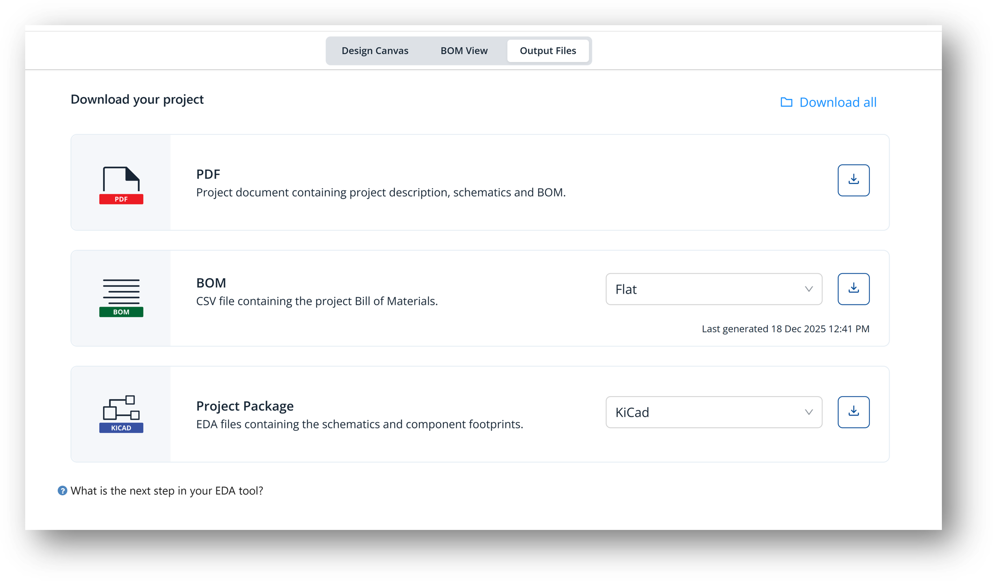Click the chevron arrow in KiCad dropdown
The image size is (993, 581).
point(809,412)
